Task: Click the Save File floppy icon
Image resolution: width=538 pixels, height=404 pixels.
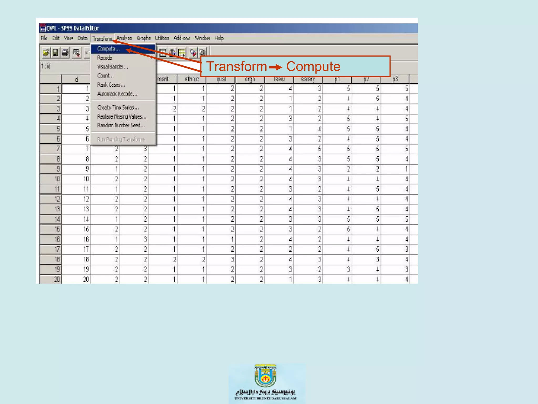Action: pos(55,53)
